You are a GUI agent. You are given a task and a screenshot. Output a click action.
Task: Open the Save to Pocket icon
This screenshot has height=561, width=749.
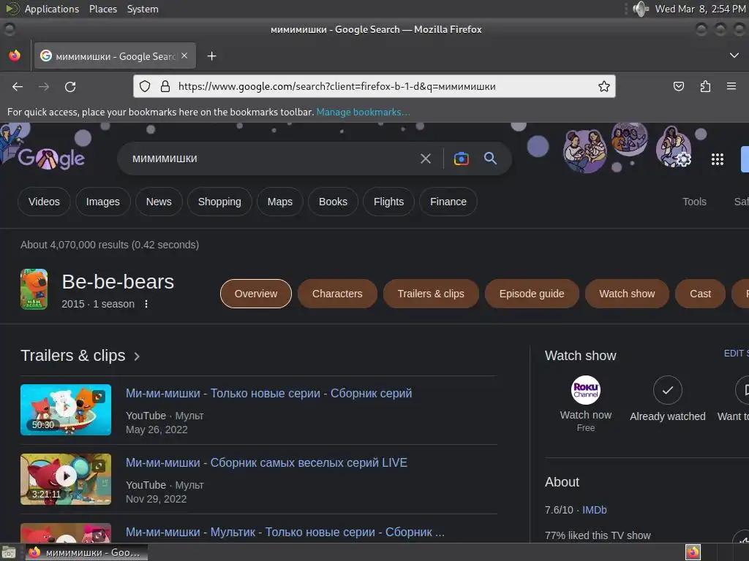678,86
